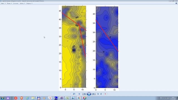Open the last colorful taskbar application icon
This screenshot has width=178, height=100.
pyautogui.click(x=85, y=98)
